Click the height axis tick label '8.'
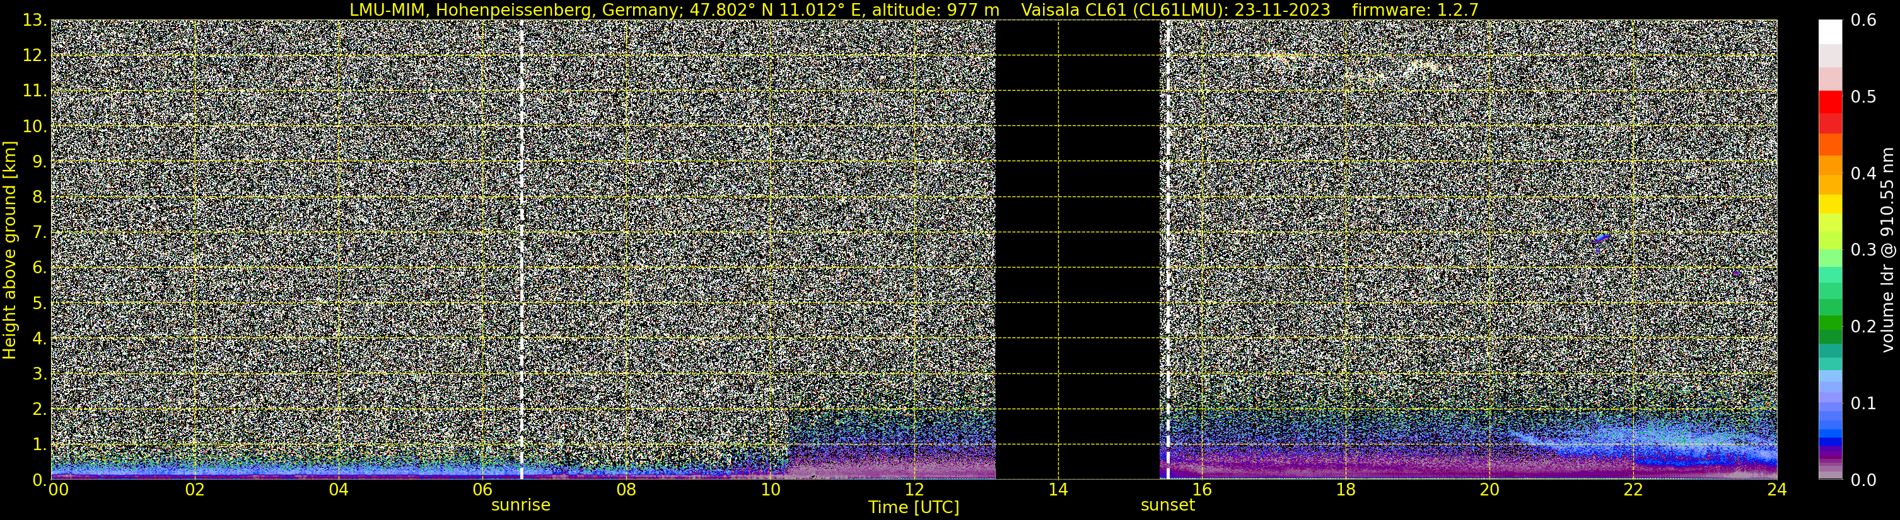 38,196
